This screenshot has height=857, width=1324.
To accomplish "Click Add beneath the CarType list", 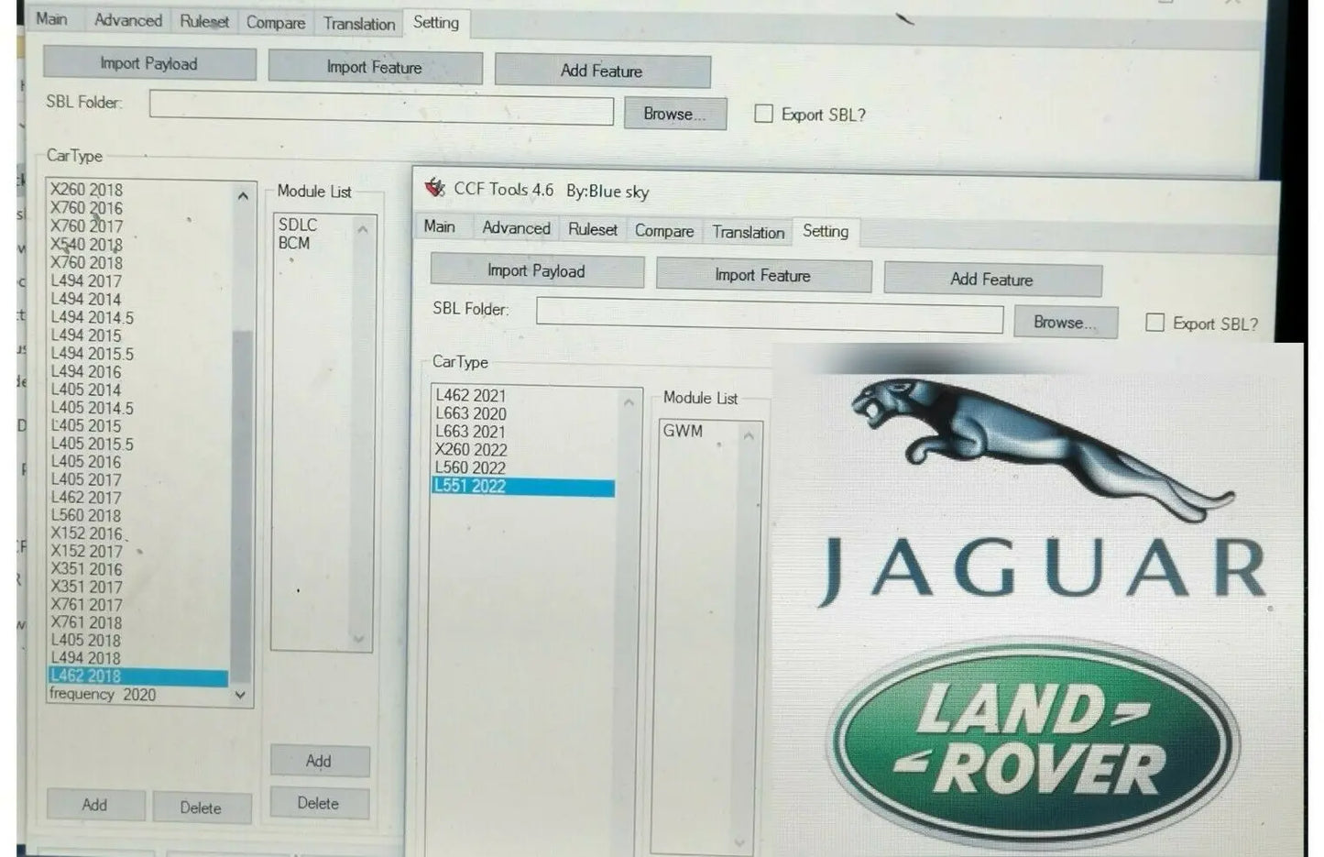I will pos(94,805).
